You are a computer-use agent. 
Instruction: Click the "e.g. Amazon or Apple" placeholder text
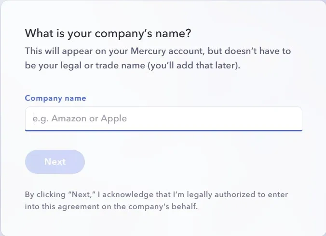80,118
